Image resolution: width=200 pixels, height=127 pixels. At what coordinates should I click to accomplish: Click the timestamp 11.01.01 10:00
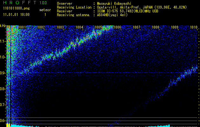tap(16, 15)
